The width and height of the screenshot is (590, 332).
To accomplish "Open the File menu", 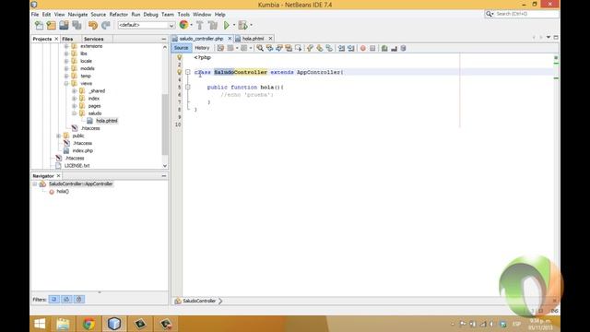I will [35, 15].
